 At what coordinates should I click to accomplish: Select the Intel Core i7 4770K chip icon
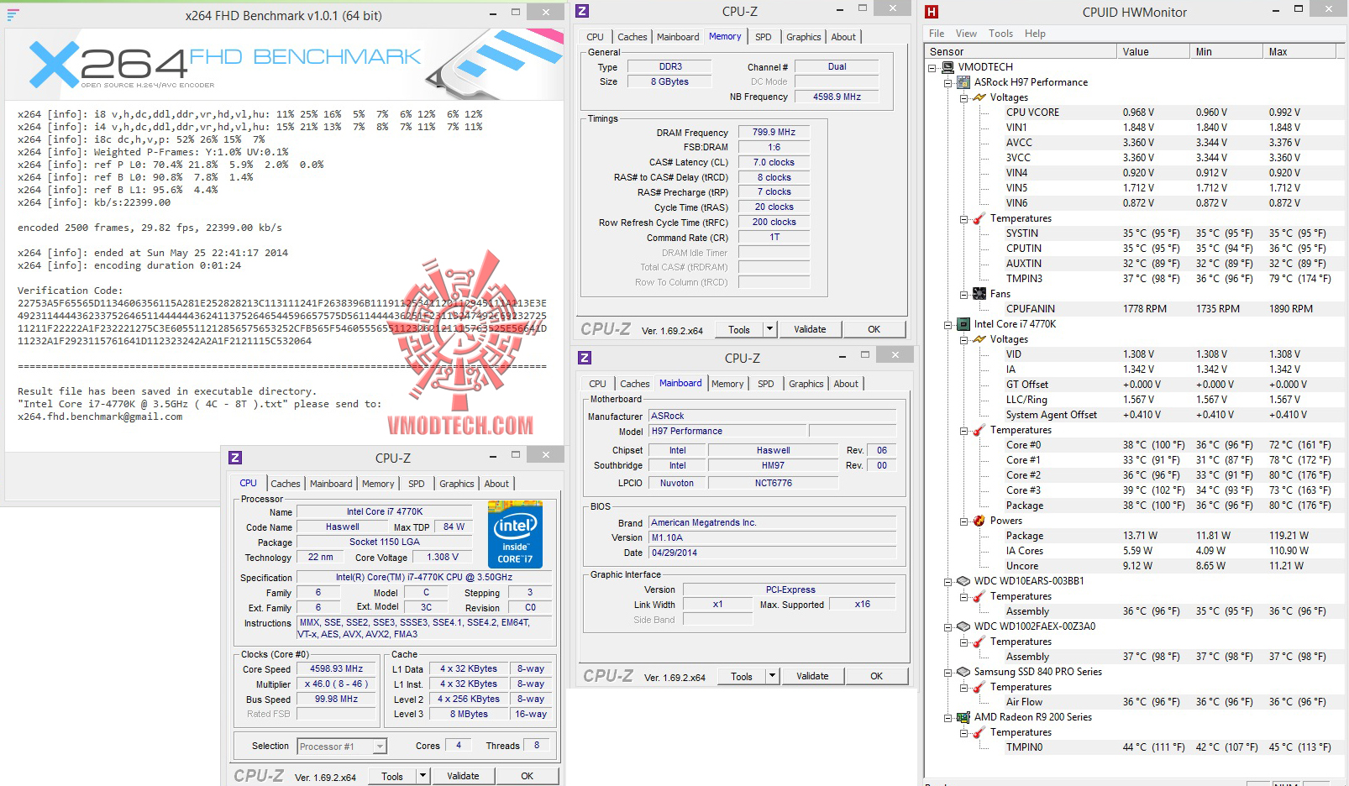(963, 324)
